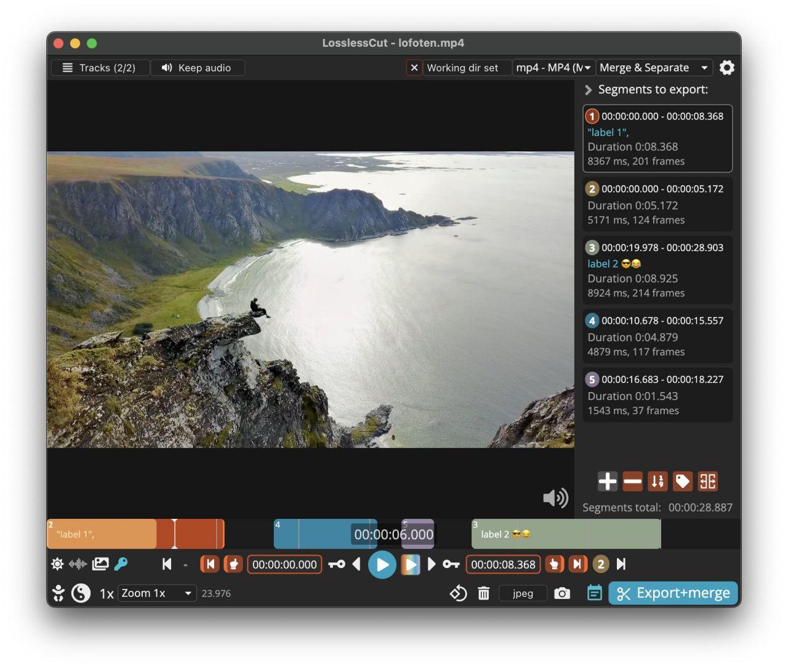
Task: Select segment 3 labeled label 2 in list
Action: point(657,270)
